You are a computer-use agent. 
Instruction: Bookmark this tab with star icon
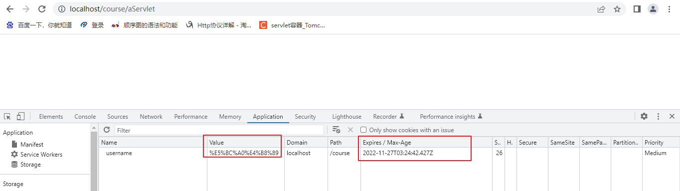[x=617, y=9]
